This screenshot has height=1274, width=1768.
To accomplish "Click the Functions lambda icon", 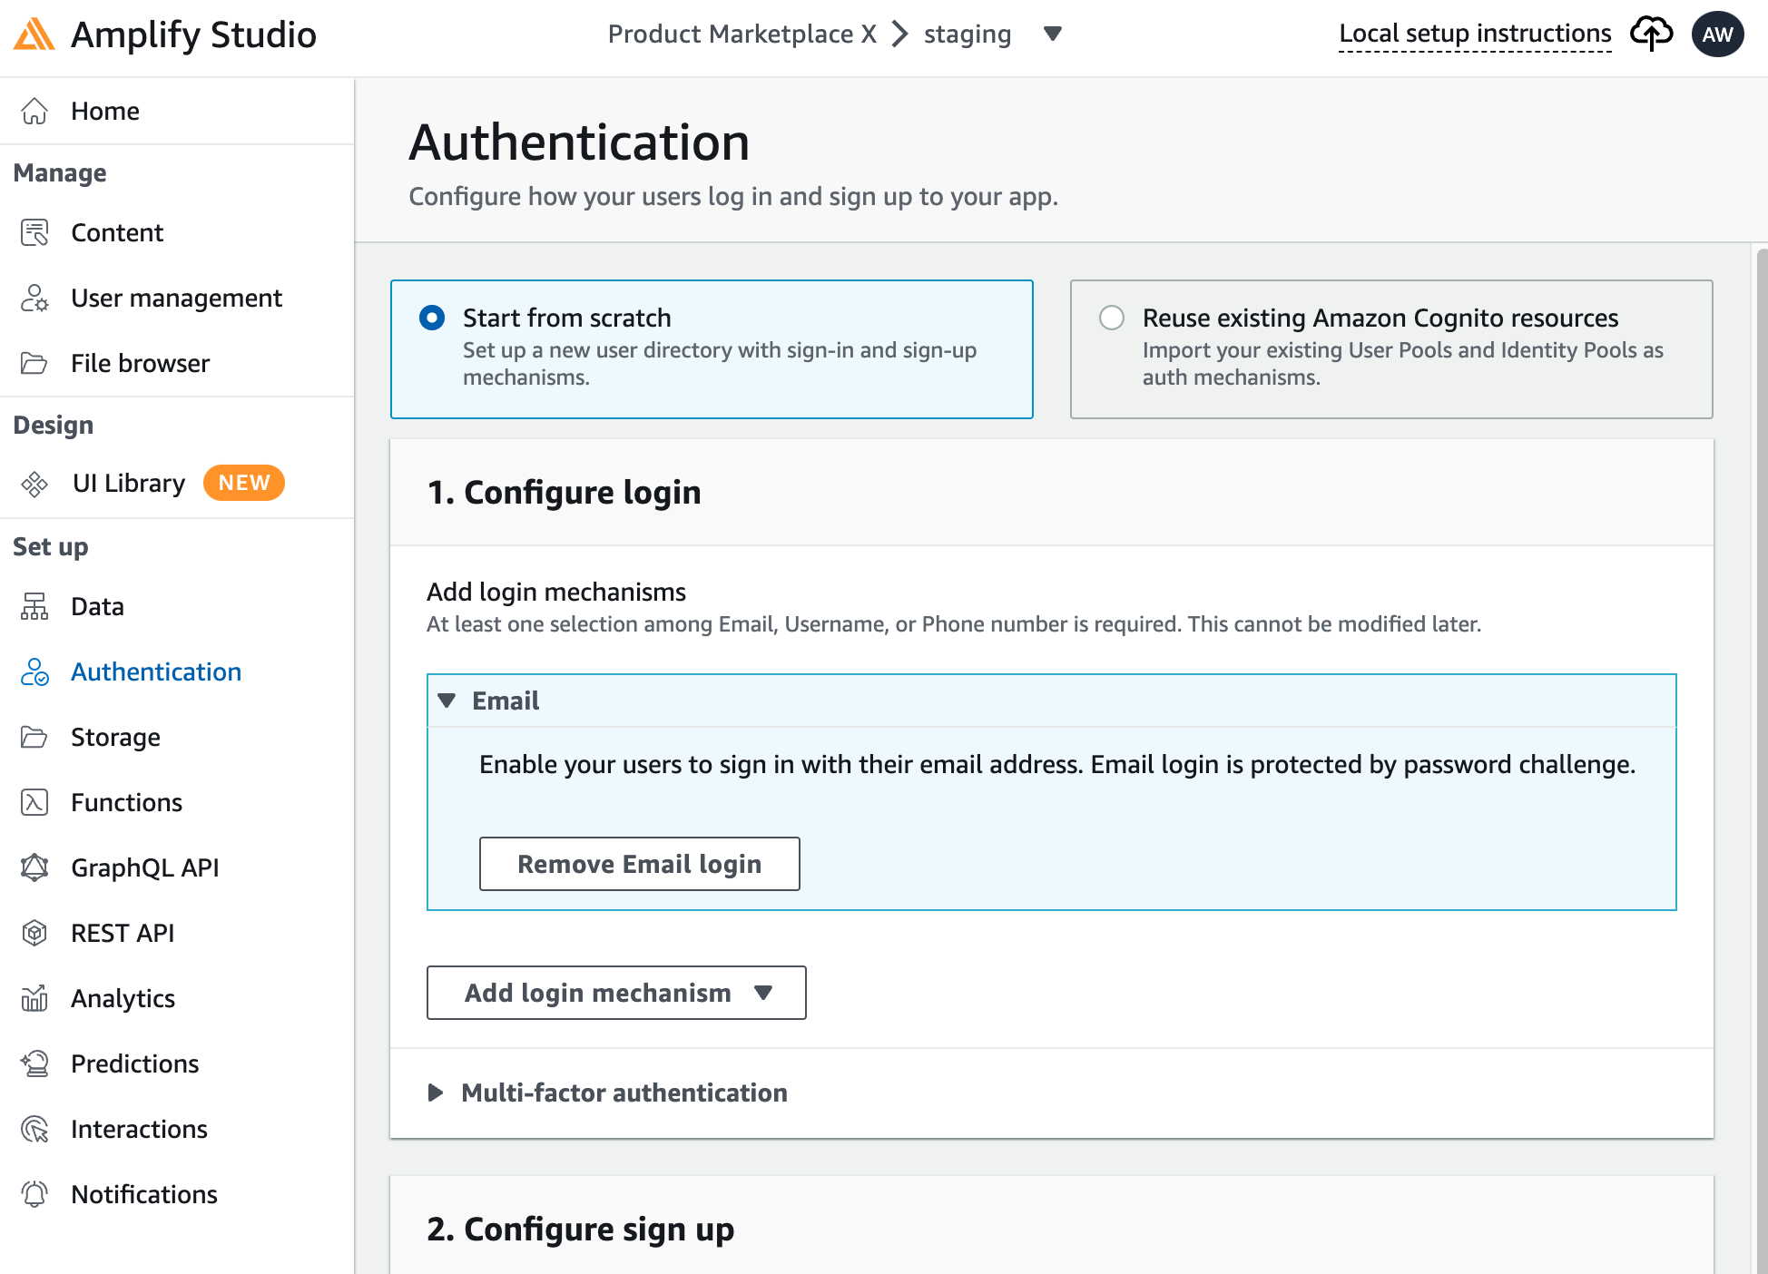I will pos(34,802).
